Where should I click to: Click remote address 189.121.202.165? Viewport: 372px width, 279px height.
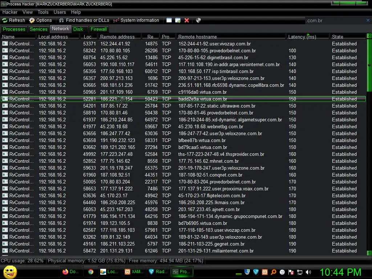(118, 147)
